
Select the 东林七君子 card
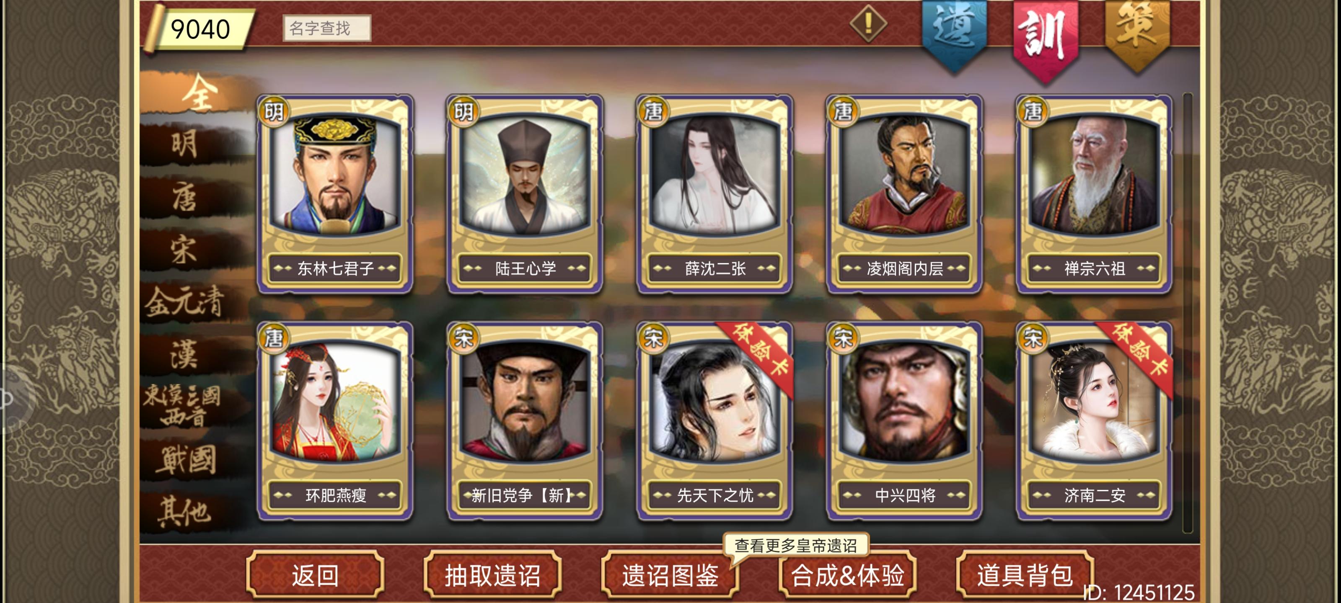335,194
